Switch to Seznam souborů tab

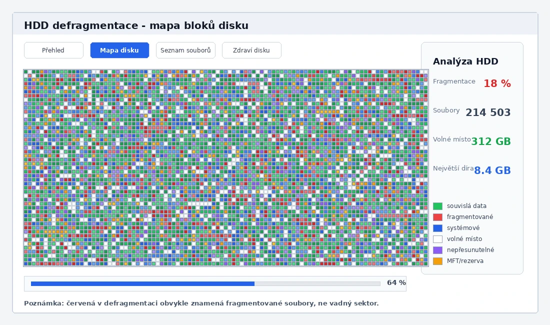(185, 50)
